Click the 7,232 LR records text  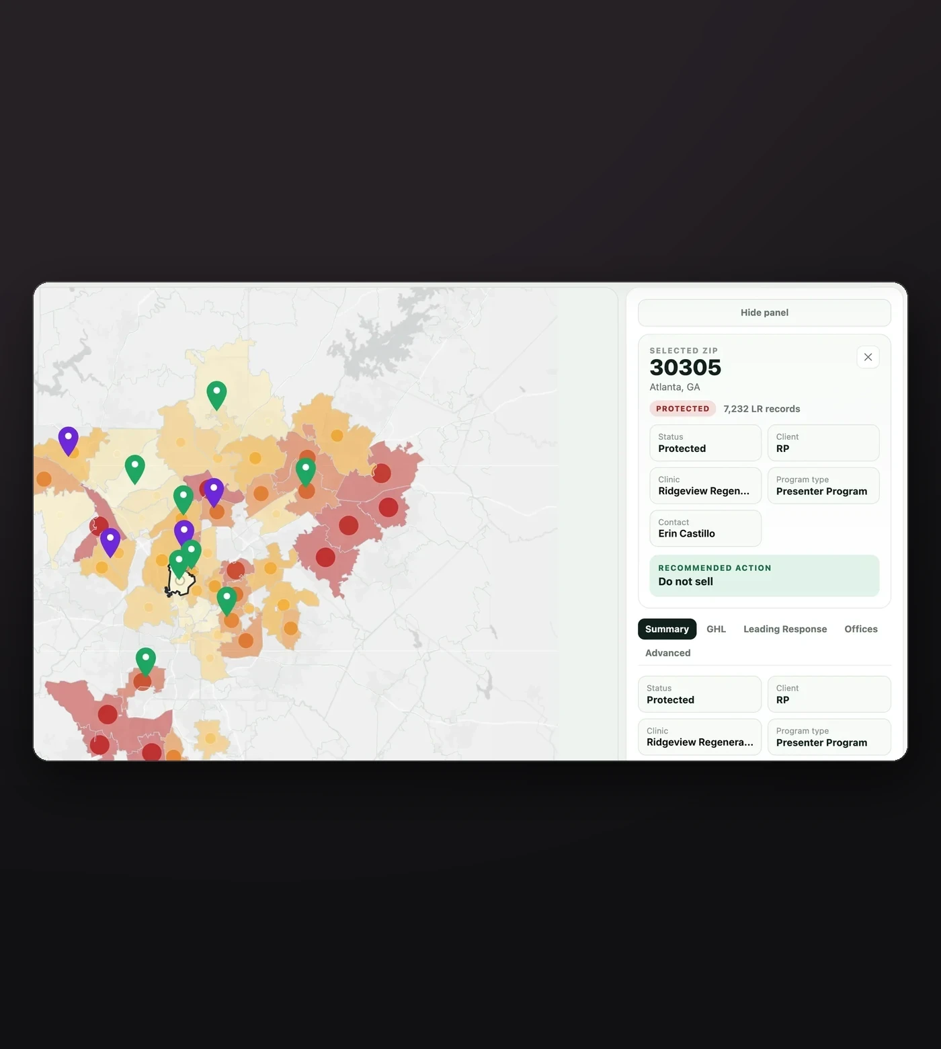[762, 409]
